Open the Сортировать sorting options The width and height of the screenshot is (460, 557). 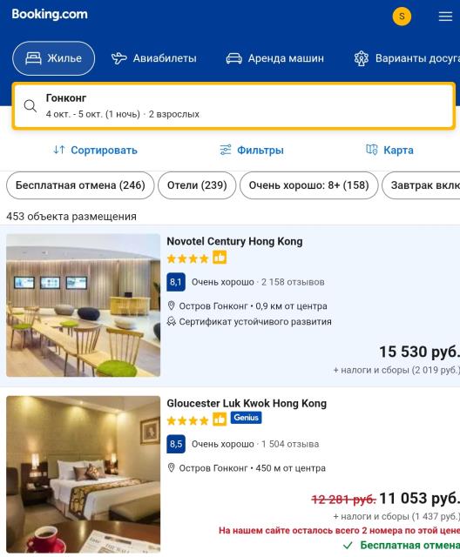(95, 151)
